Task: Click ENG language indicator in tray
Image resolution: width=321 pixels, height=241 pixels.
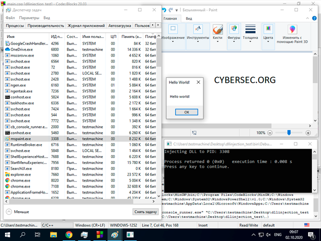Action: [277, 234]
